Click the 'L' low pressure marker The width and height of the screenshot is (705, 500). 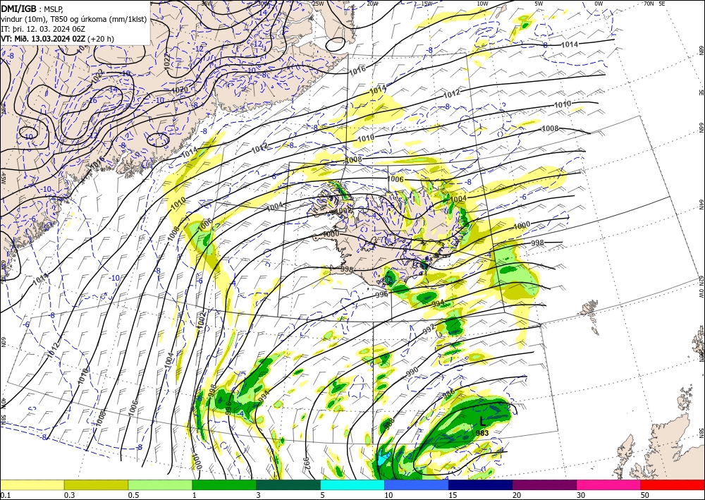[x=482, y=421]
